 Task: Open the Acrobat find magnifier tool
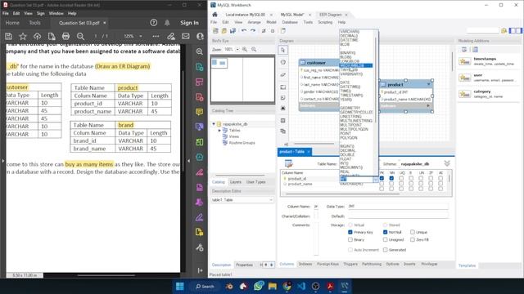click(x=80, y=36)
